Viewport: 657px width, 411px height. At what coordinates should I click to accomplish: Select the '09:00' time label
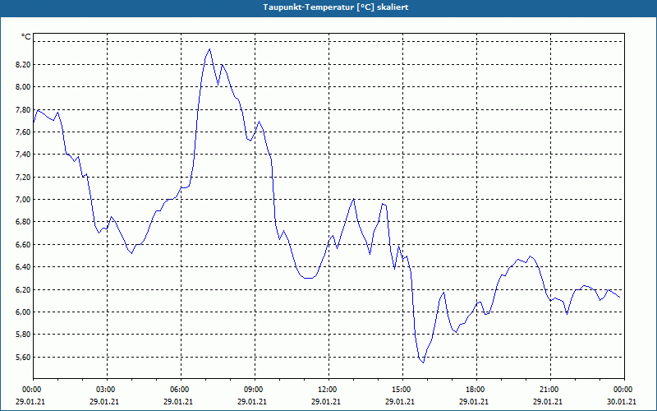[x=255, y=390]
